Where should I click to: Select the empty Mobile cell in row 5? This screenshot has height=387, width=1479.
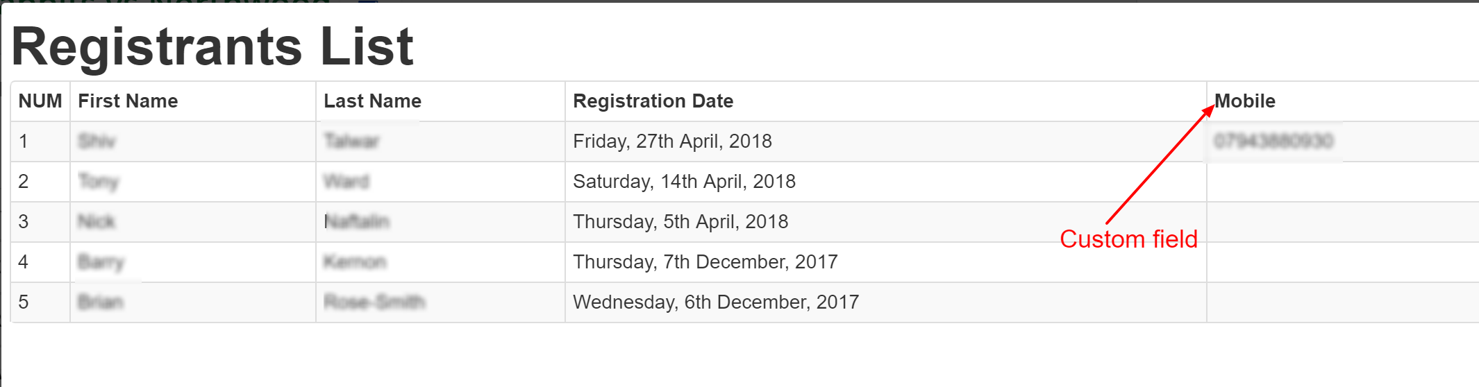coord(1340,302)
